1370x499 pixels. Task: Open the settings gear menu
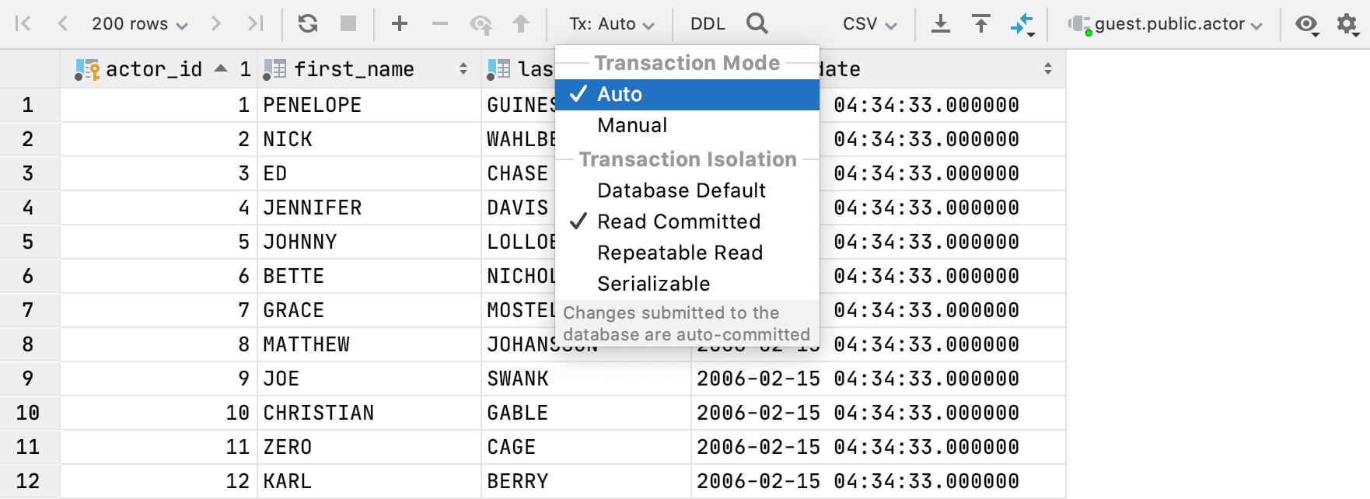pyautogui.click(x=1347, y=24)
